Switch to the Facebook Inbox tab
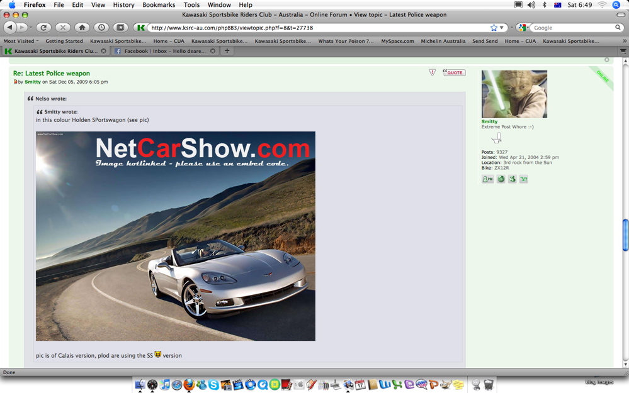 (x=164, y=51)
